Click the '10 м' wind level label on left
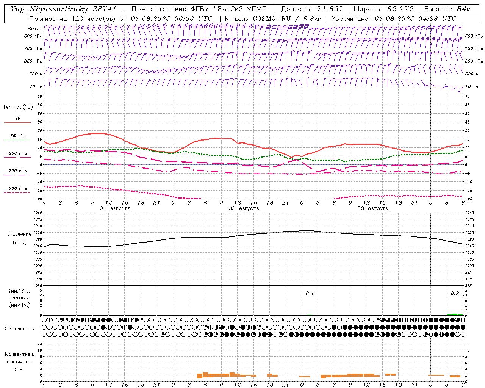485x388 pixels. (36, 86)
